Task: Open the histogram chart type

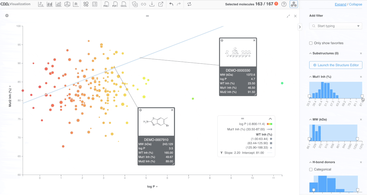Action: 50,4
